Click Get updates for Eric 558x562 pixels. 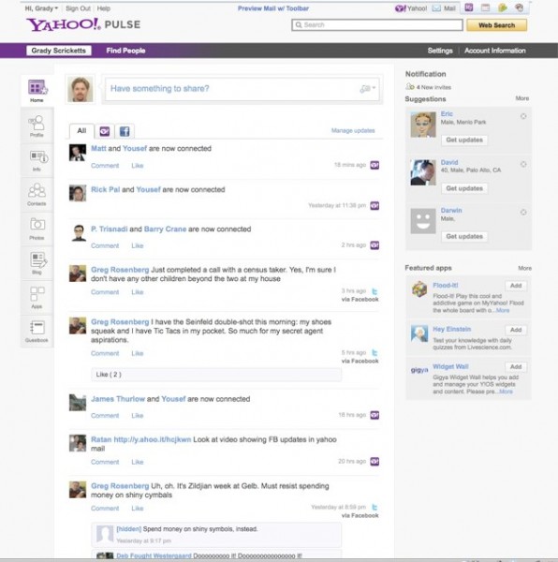pyautogui.click(x=464, y=140)
